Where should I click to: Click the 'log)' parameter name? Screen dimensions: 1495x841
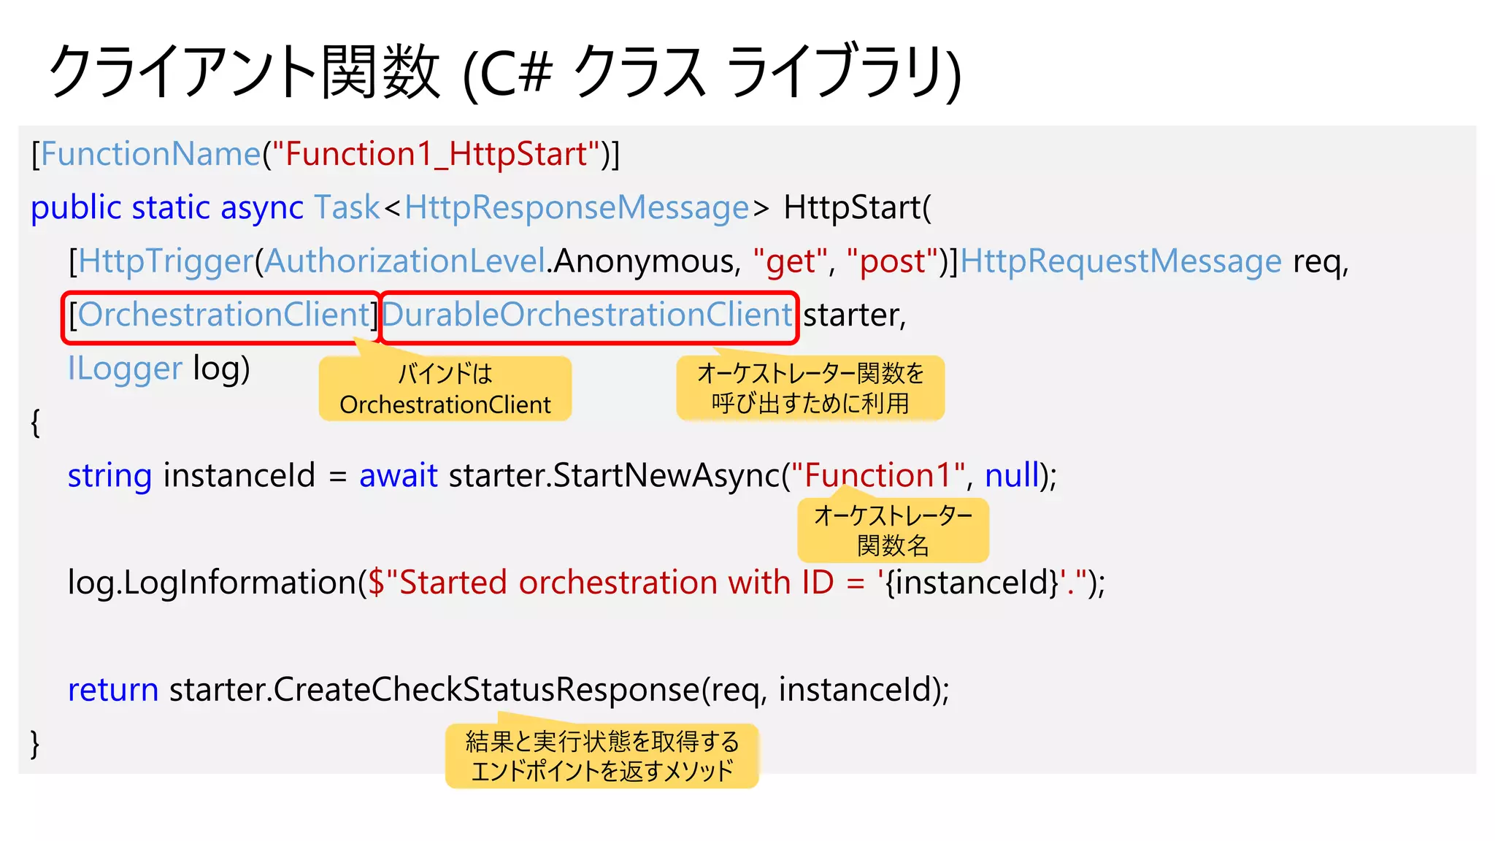[x=221, y=369]
